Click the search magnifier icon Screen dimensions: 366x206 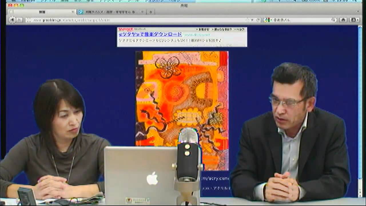[334, 20]
